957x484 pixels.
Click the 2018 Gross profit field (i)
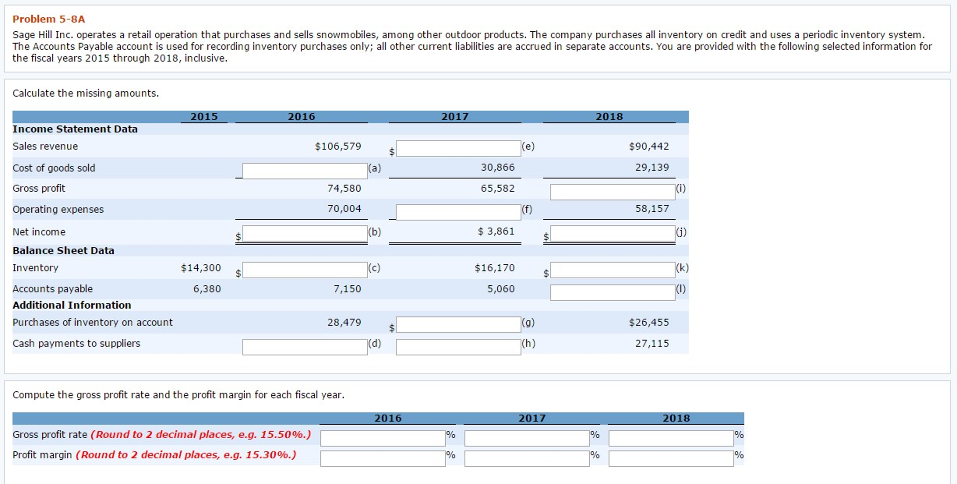(613, 192)
